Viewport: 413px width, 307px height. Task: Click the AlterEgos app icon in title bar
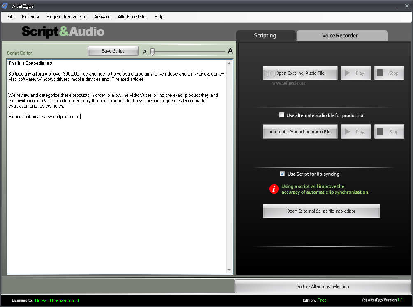pos(5,5)
